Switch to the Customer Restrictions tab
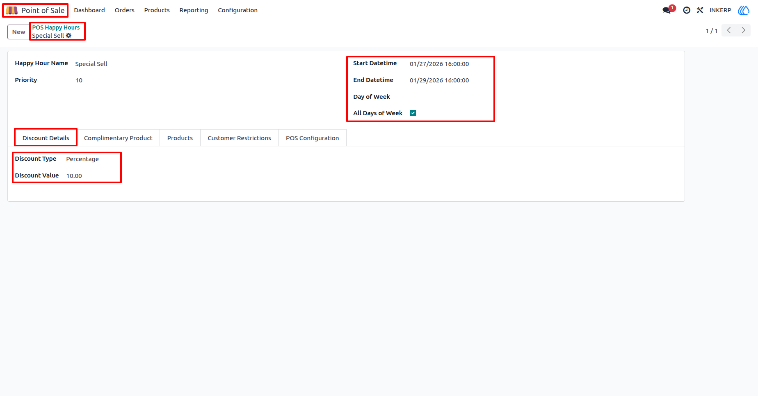This screenshot has width=758, height=396. tap(240, 138)
